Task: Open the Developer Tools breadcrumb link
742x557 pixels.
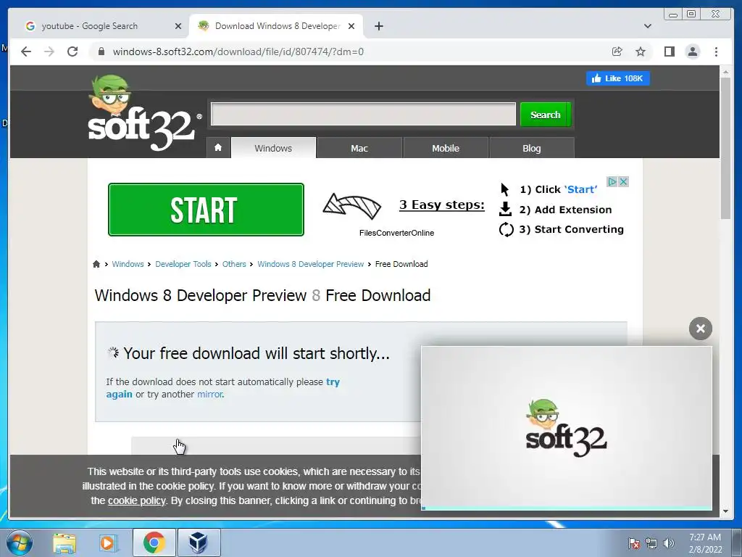Action: (x=183, y=264)
